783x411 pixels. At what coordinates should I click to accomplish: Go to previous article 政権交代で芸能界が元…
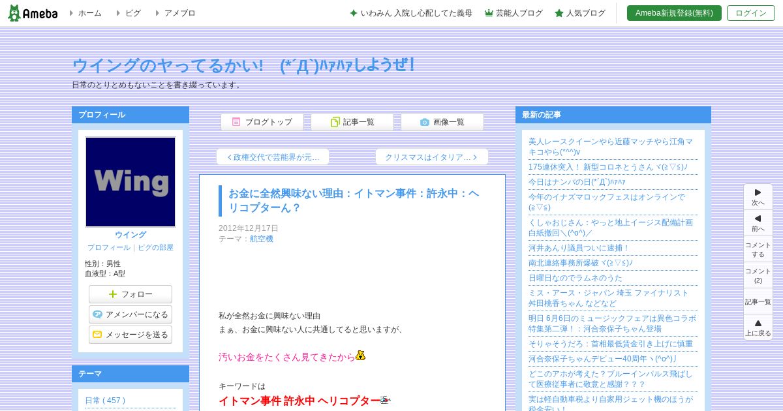273,157
